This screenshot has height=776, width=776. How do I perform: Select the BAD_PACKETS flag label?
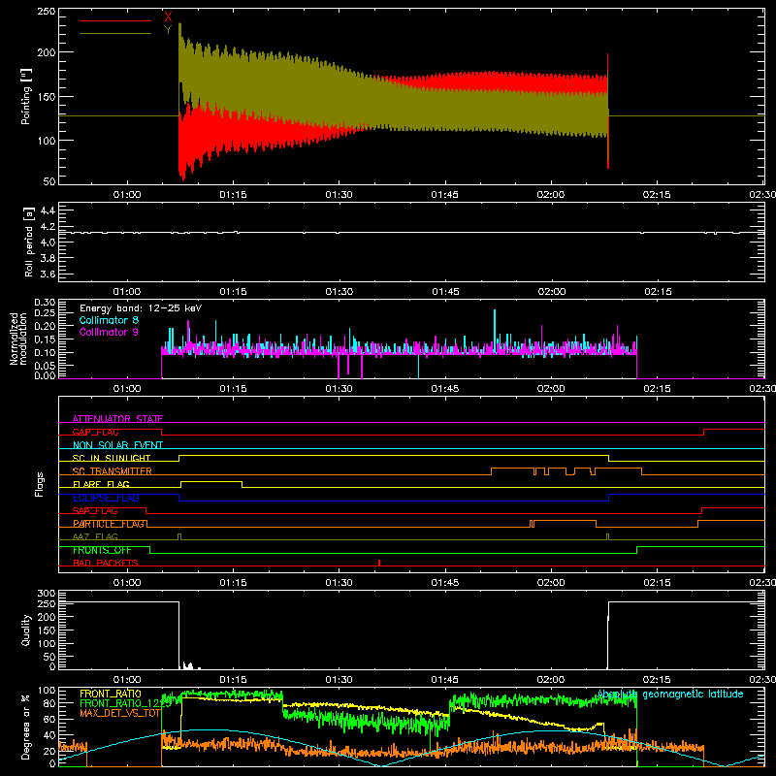click(x=106, y=563)
